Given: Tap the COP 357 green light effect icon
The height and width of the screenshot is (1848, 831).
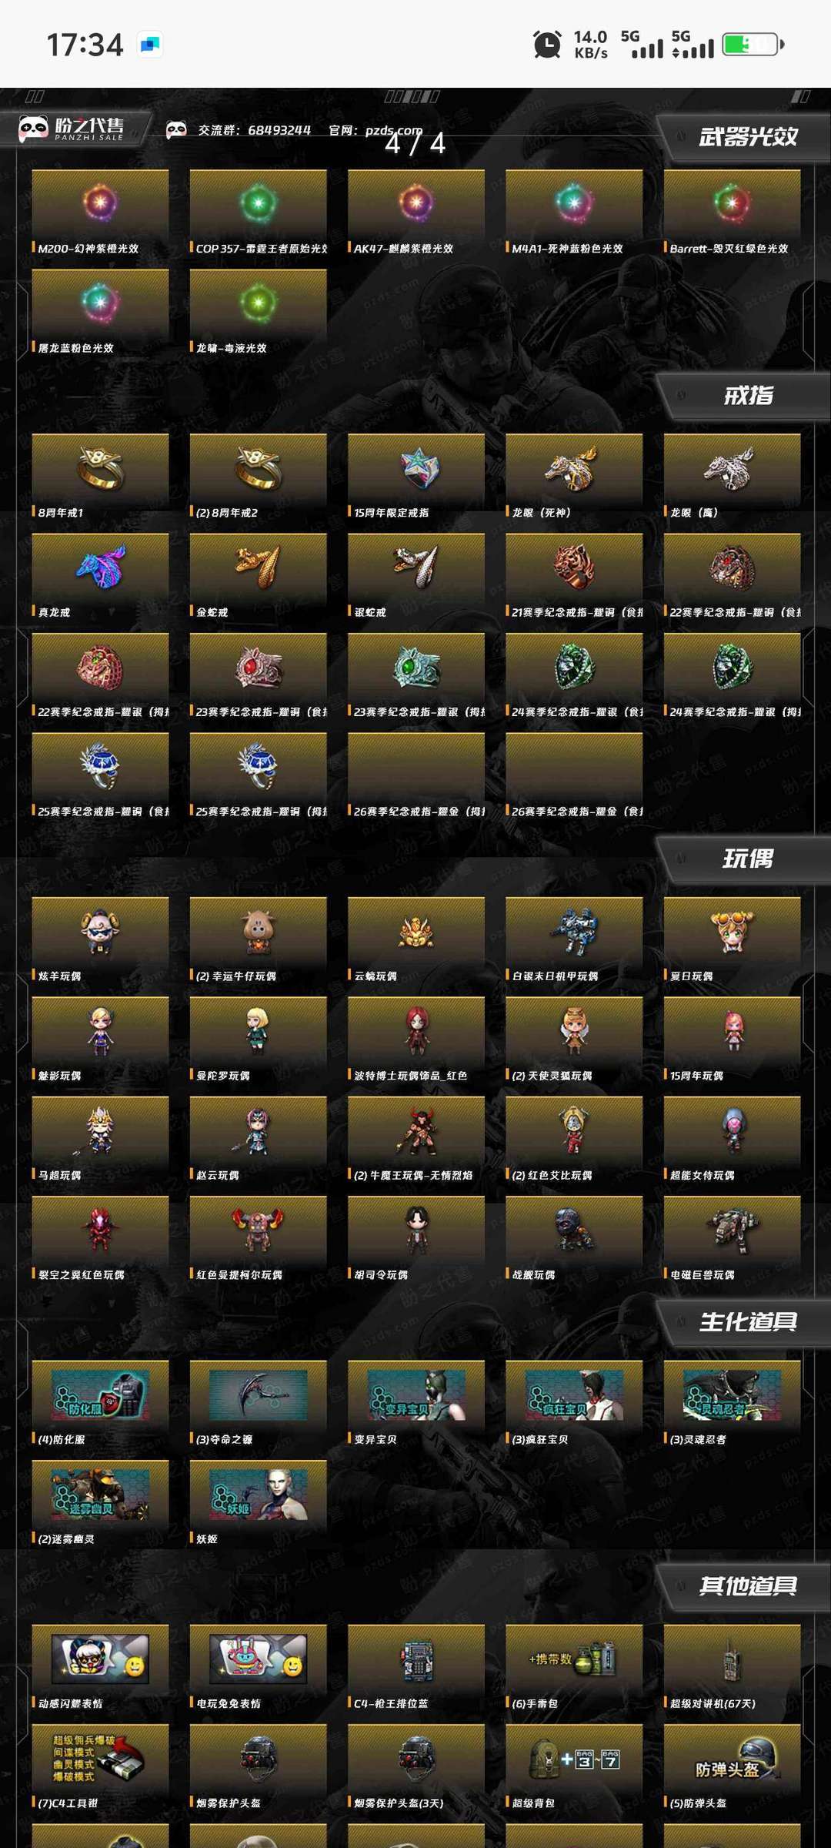Looking at the screenshot, I should click(258, 203).
